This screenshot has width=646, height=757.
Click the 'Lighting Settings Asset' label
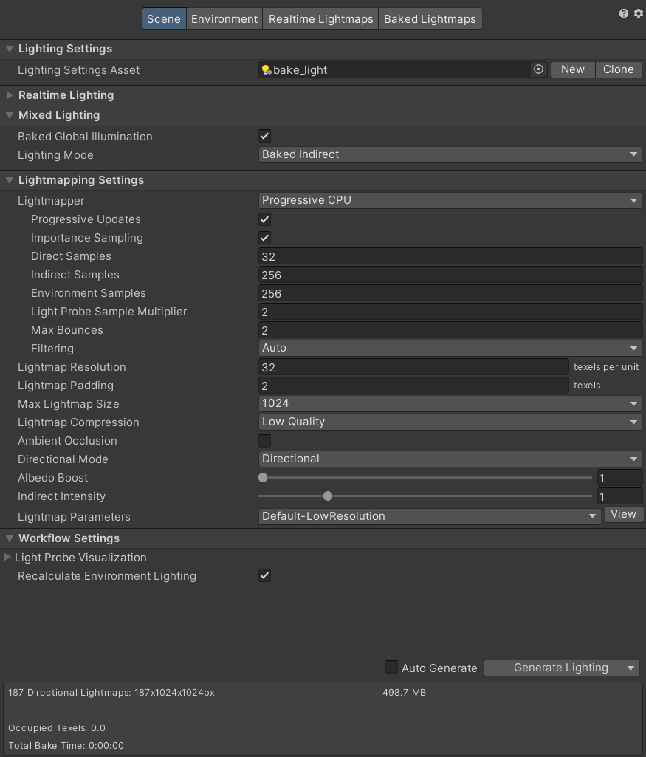[79, 70]
